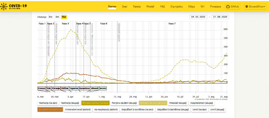Click the Karantena event label on chart

84,88
